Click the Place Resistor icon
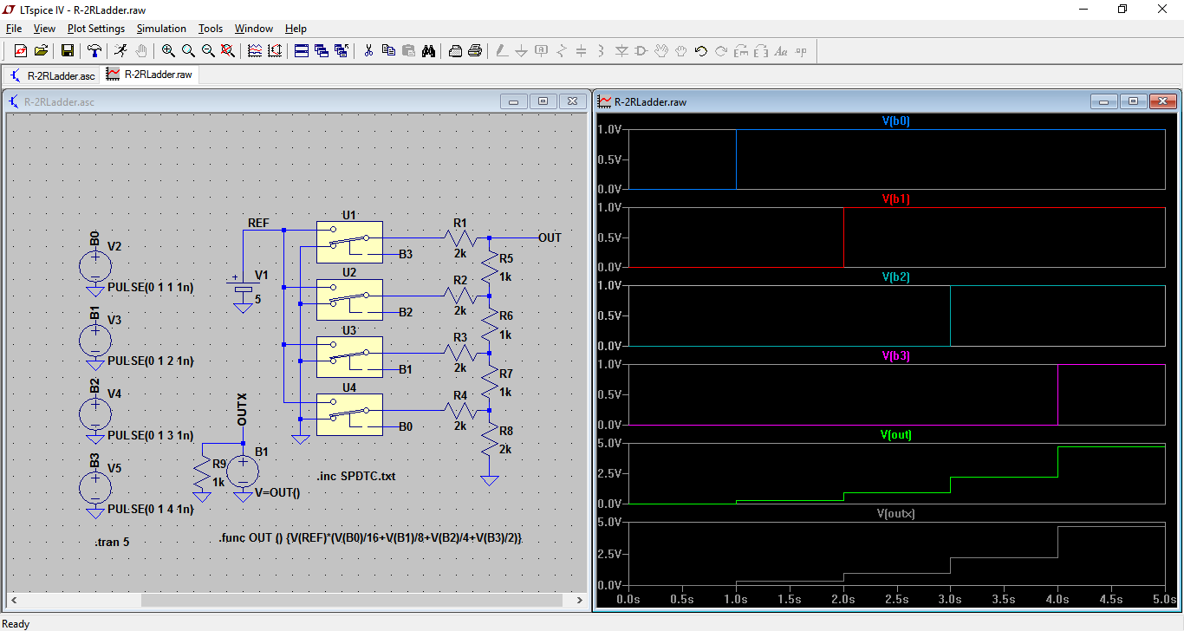 (562, 51)
